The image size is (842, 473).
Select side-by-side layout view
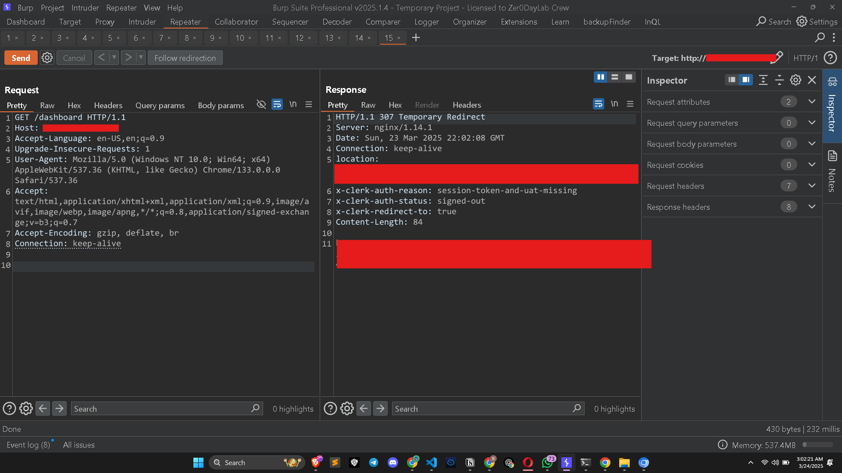pyautogui.click(x=600, y=77)
